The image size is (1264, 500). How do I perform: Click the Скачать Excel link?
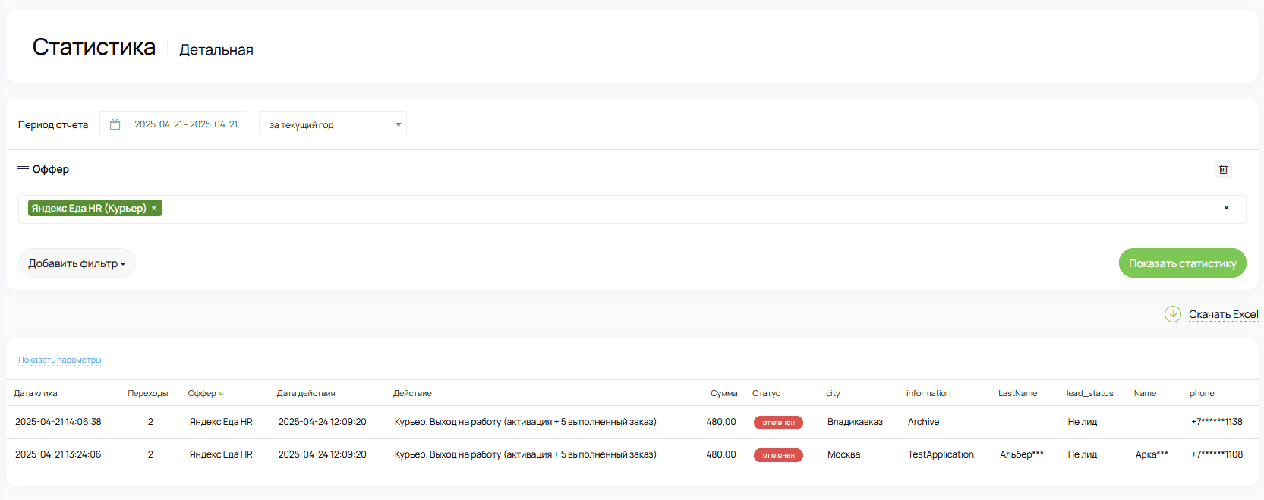1223,314
